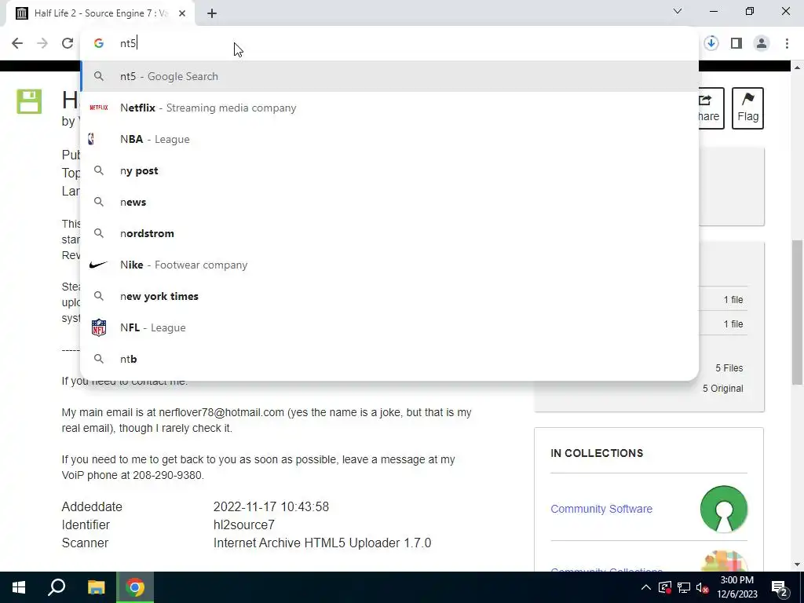Open the Windows Start menu

click(19, 587)
